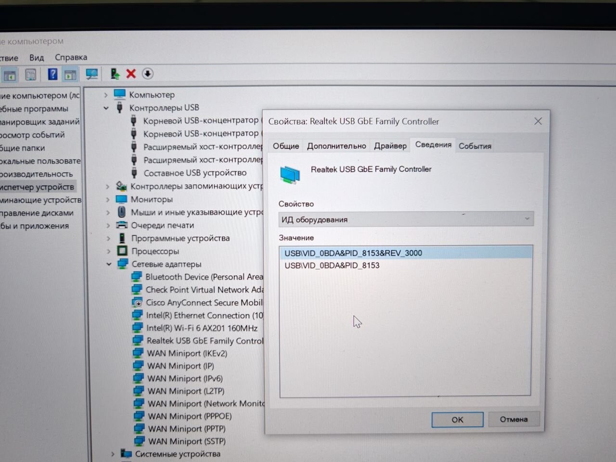Select the Сведения tab
The width and height of the screenshot is (616, 462).
click(x=433, y=144)
